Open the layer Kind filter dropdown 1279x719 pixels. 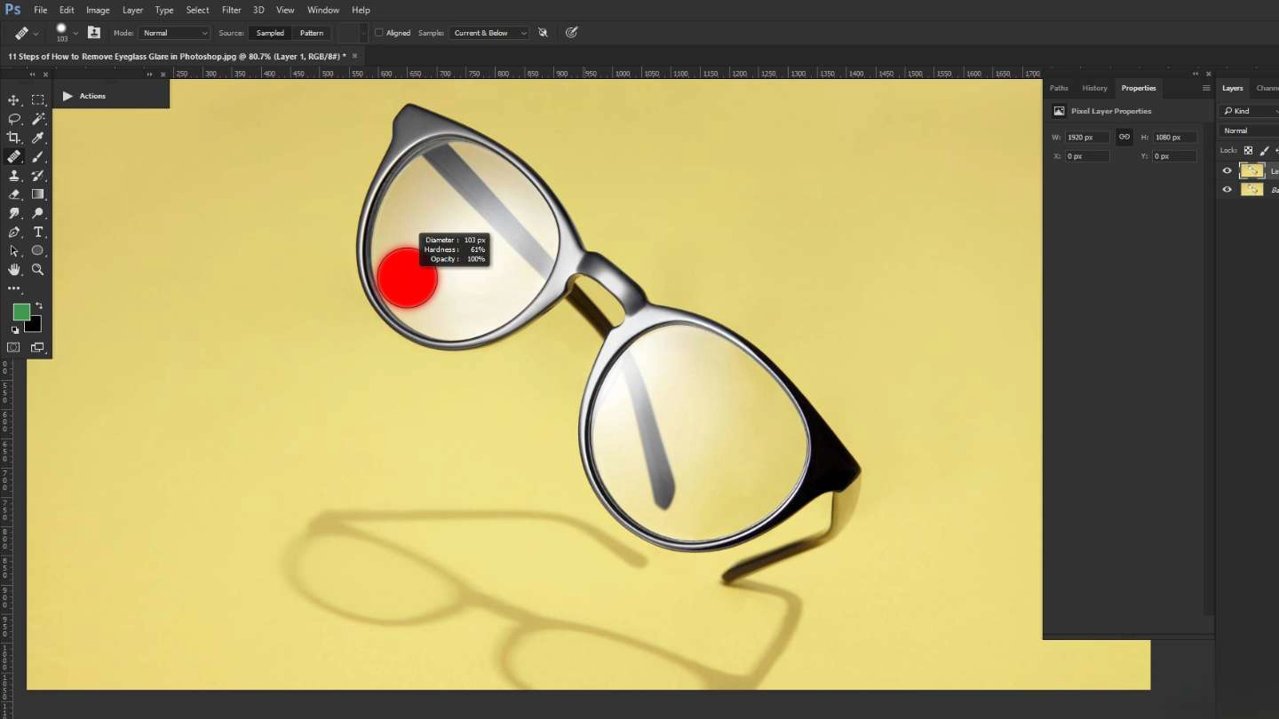1249,111
